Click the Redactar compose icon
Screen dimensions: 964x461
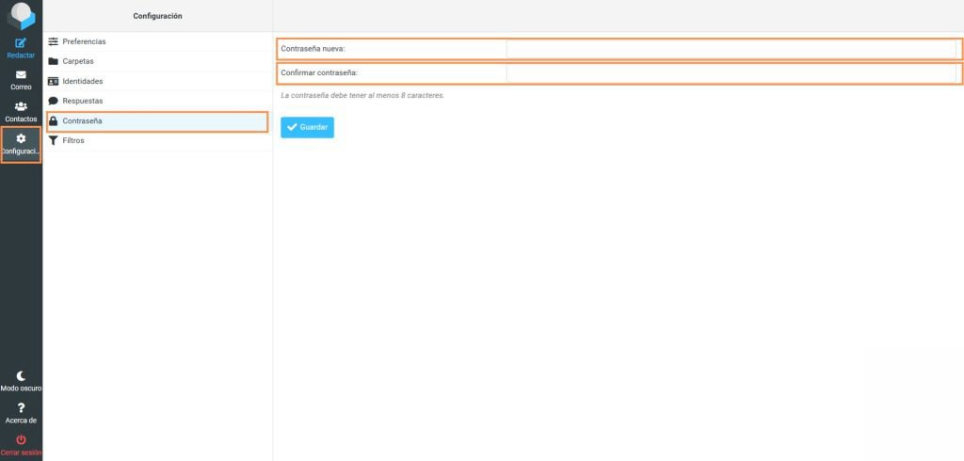click(21, 43)
